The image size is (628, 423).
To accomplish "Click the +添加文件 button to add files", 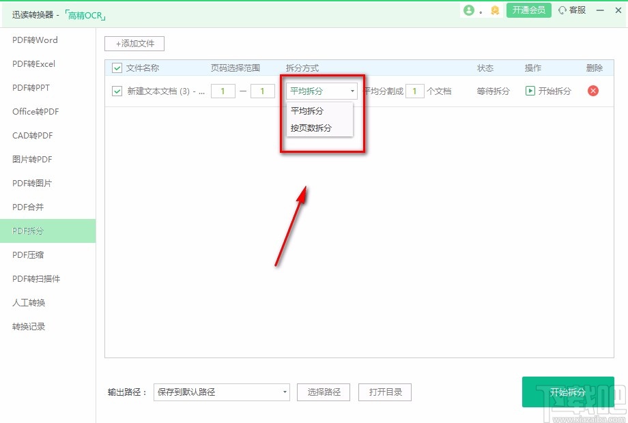I will (x=134, y=43).
